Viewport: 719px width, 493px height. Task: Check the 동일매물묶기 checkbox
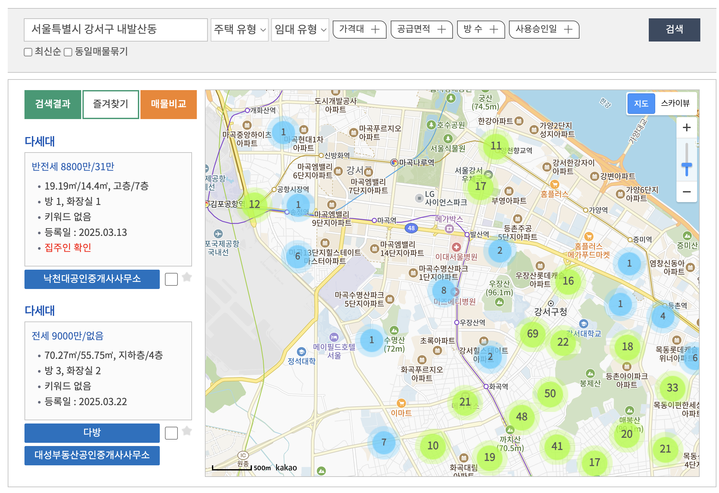68,52
